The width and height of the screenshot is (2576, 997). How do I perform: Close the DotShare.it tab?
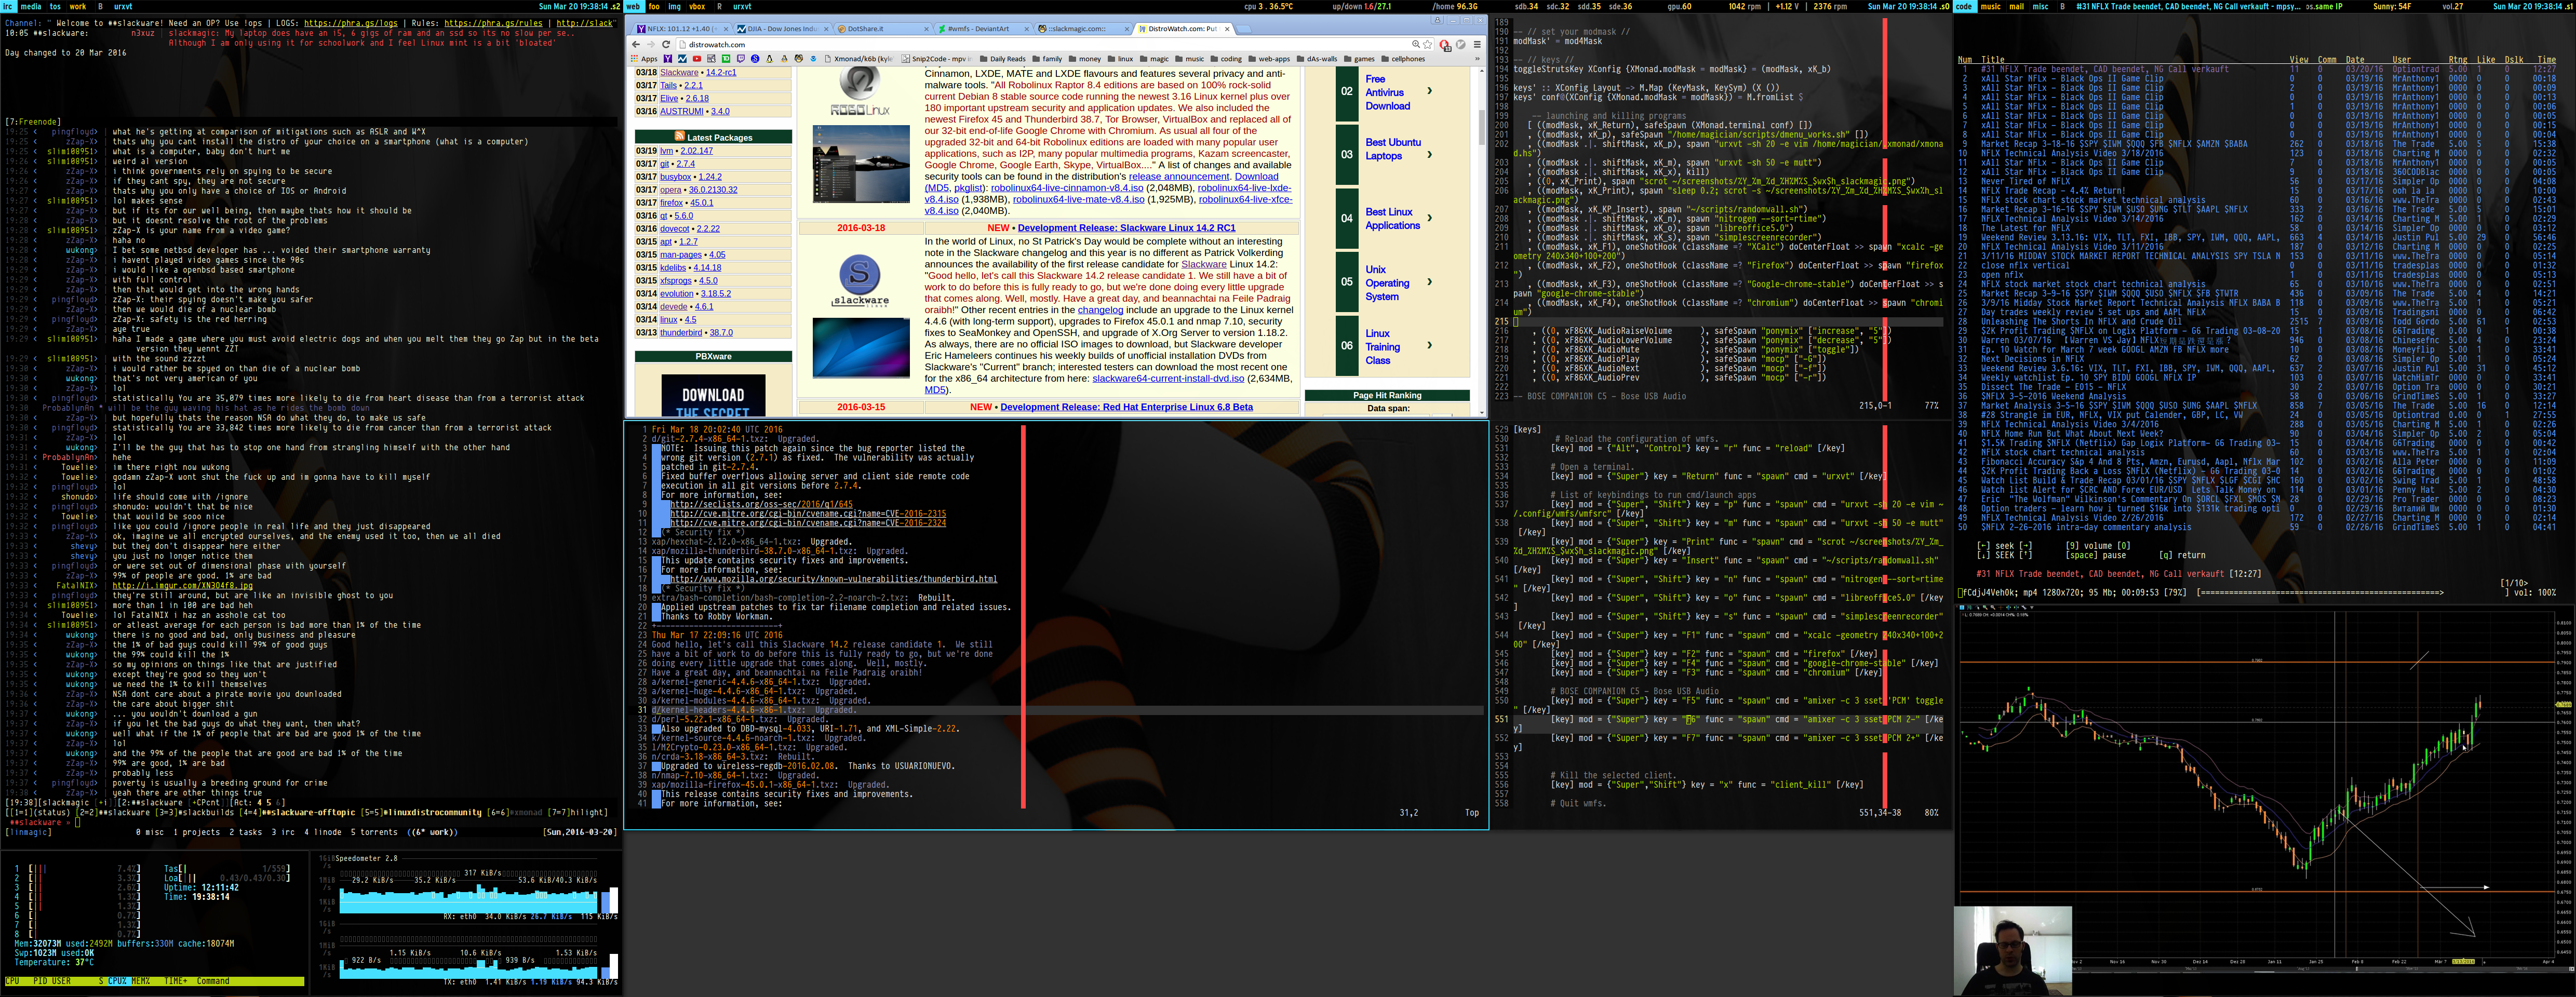coord(926,29)
